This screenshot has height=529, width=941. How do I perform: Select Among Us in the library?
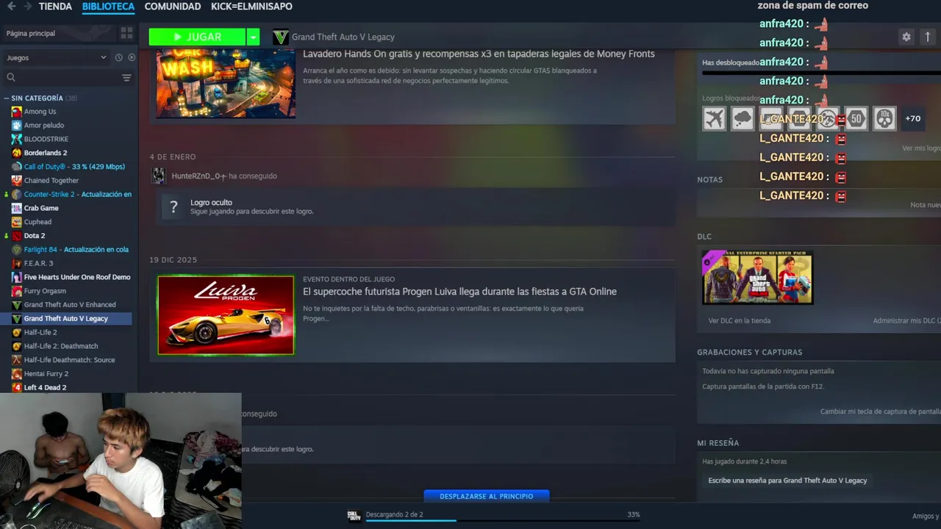pyautogui.click(x=40, y=112)
